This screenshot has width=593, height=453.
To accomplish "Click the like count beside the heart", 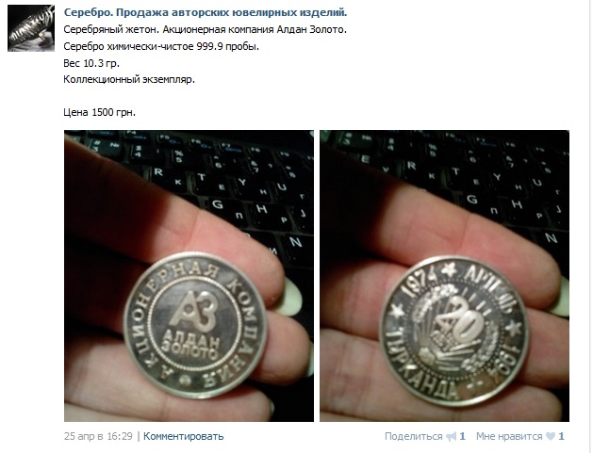I will point(561,436).
